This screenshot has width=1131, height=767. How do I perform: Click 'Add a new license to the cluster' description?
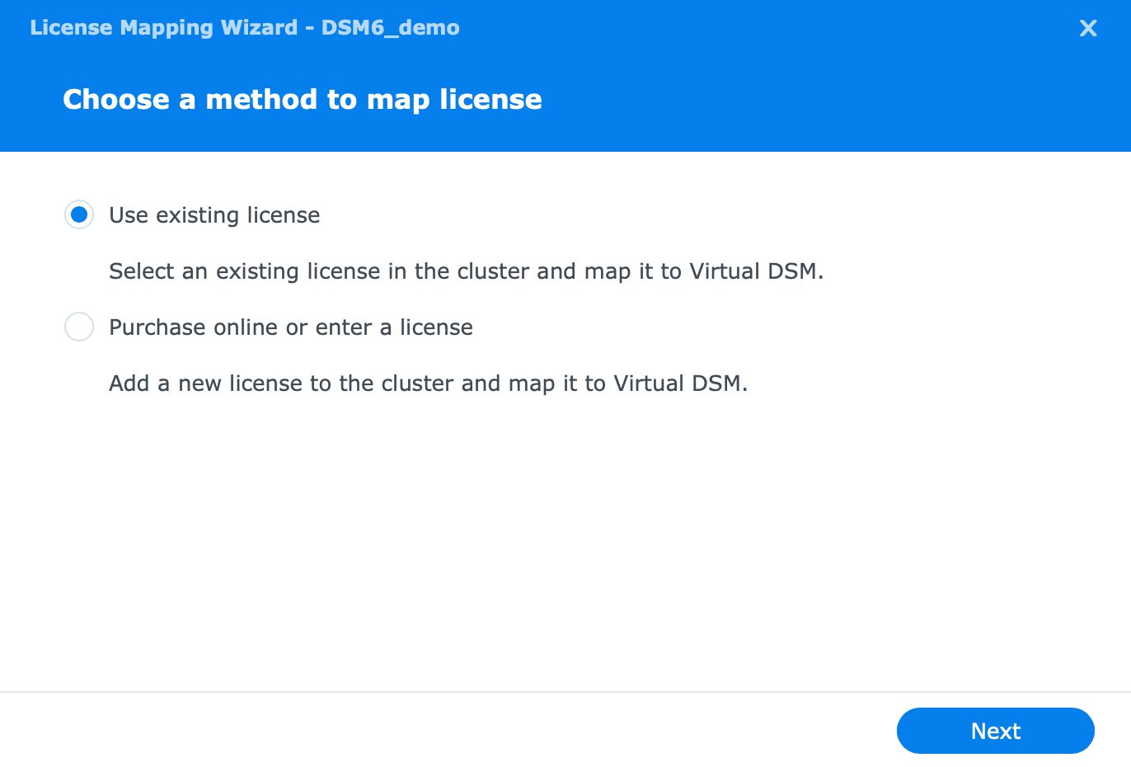point(429,383)
